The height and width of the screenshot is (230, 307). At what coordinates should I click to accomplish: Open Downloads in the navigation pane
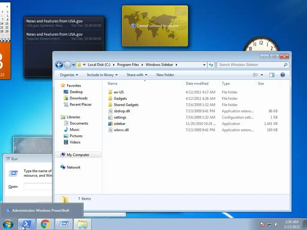tap(79, 98)
